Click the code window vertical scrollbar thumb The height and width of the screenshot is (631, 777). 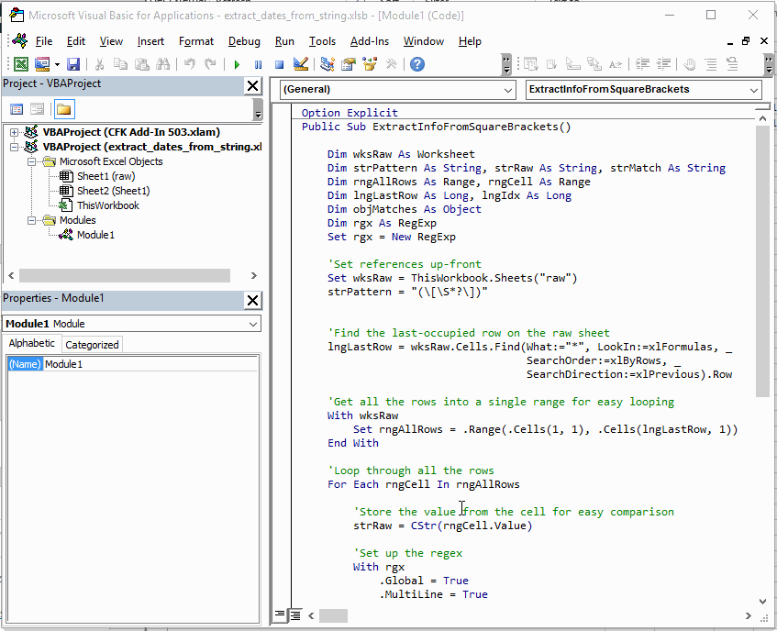pyautogui.click(x=762, y=261)
